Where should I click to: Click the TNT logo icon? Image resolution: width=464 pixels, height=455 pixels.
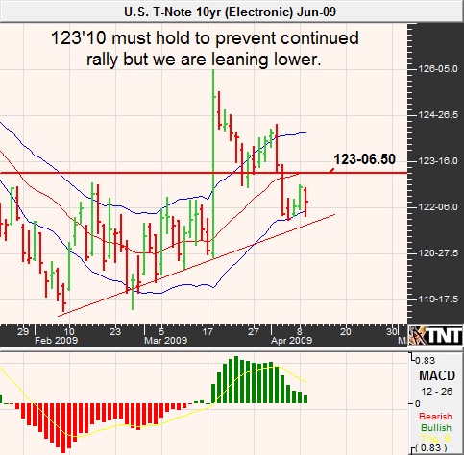tap(436, 335)
